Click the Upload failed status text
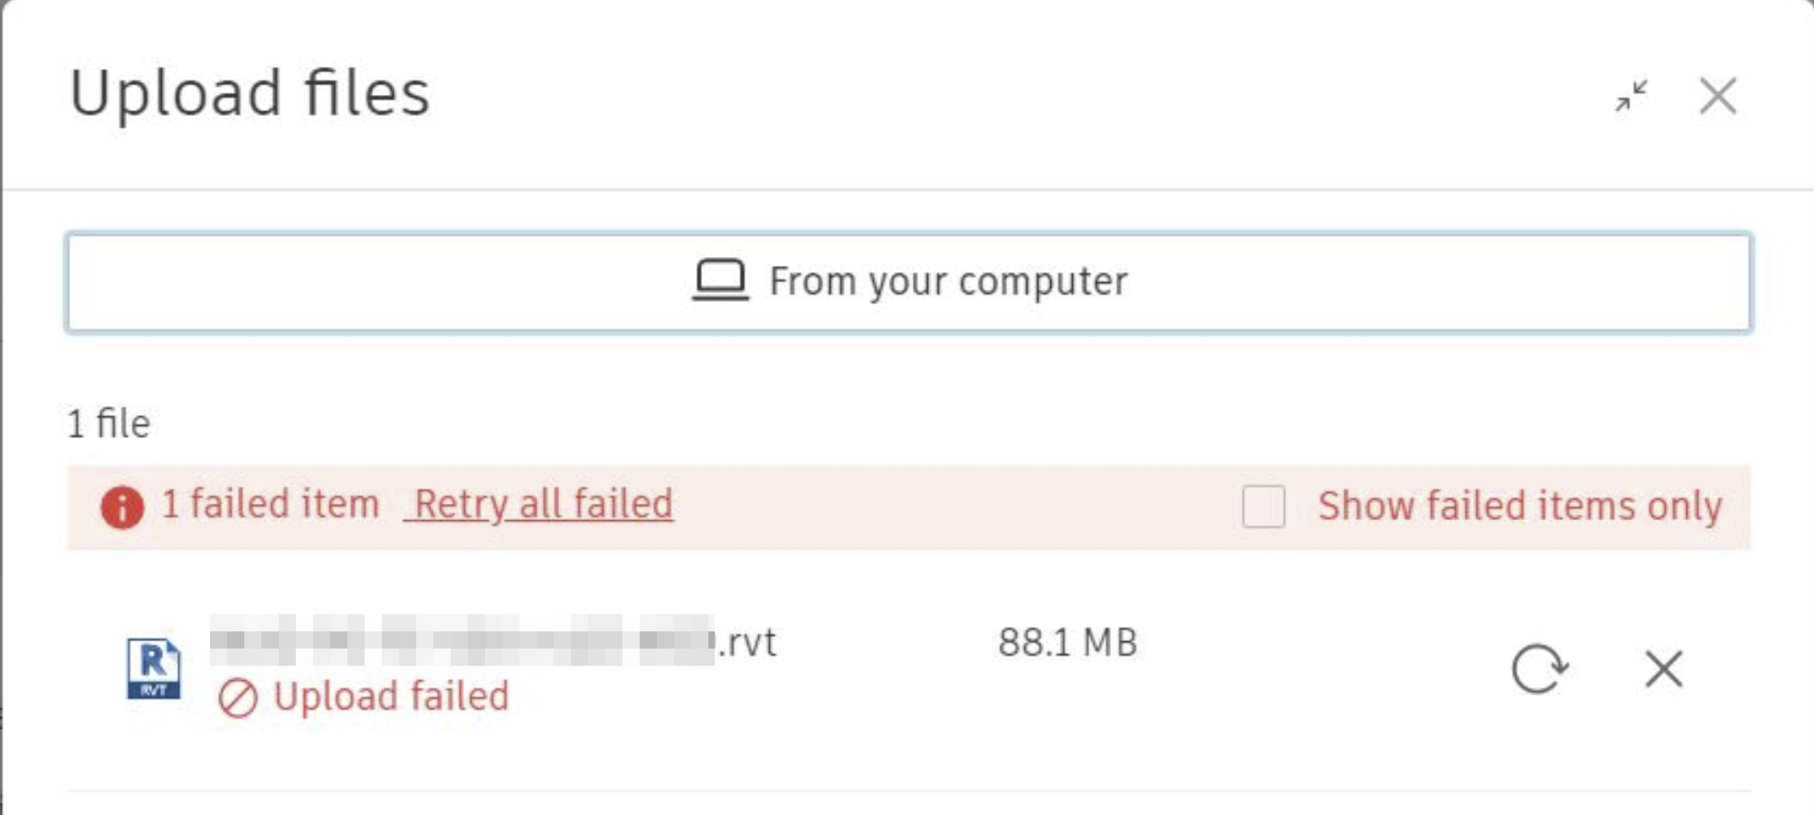Screen dimensions: 1814x815 tap(391, 697)
